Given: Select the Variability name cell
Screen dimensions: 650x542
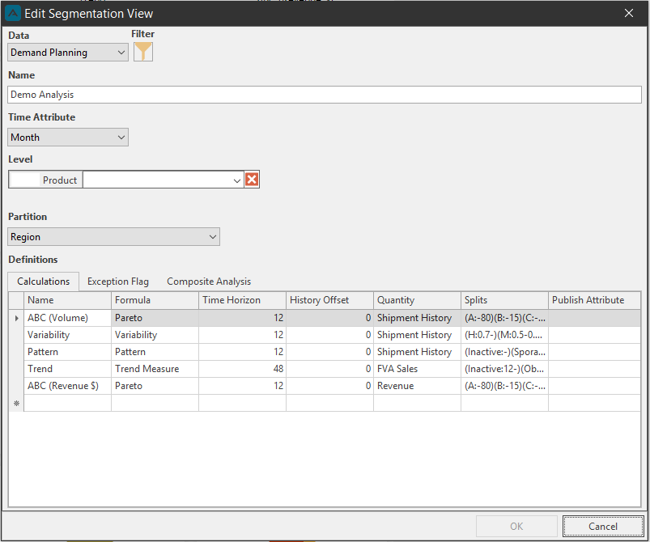Looking at the screenshot, I should 67,335.
